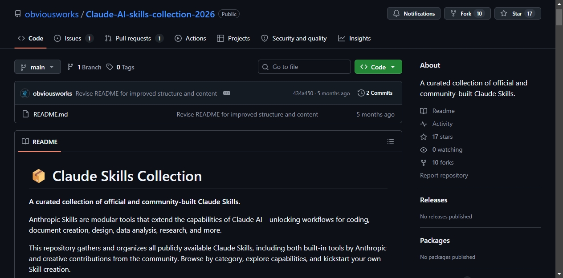View the 2 Commits history
The width and height of the screenshot is (563, 278).
click(x=375, y=93)
